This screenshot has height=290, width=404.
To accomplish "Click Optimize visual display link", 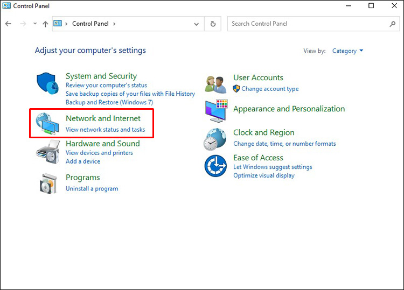I will tap(264, 175).
